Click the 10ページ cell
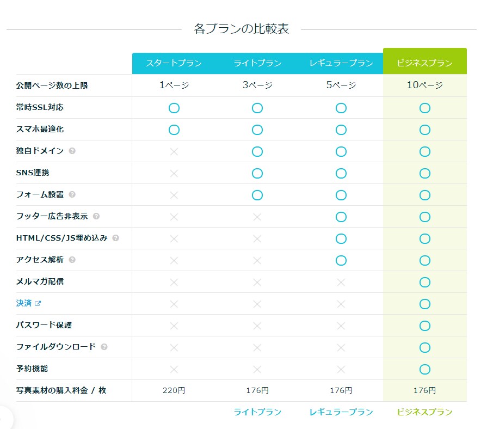This screenshot has height=429, width=487. coord(425,85)
